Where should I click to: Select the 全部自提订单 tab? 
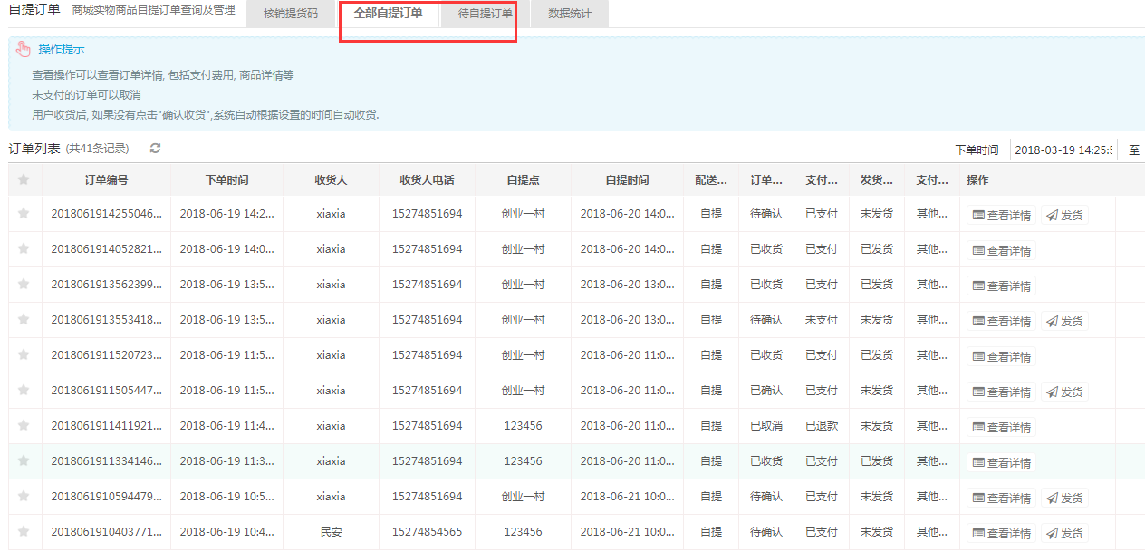pyautogui.click(x=388, y=14)
